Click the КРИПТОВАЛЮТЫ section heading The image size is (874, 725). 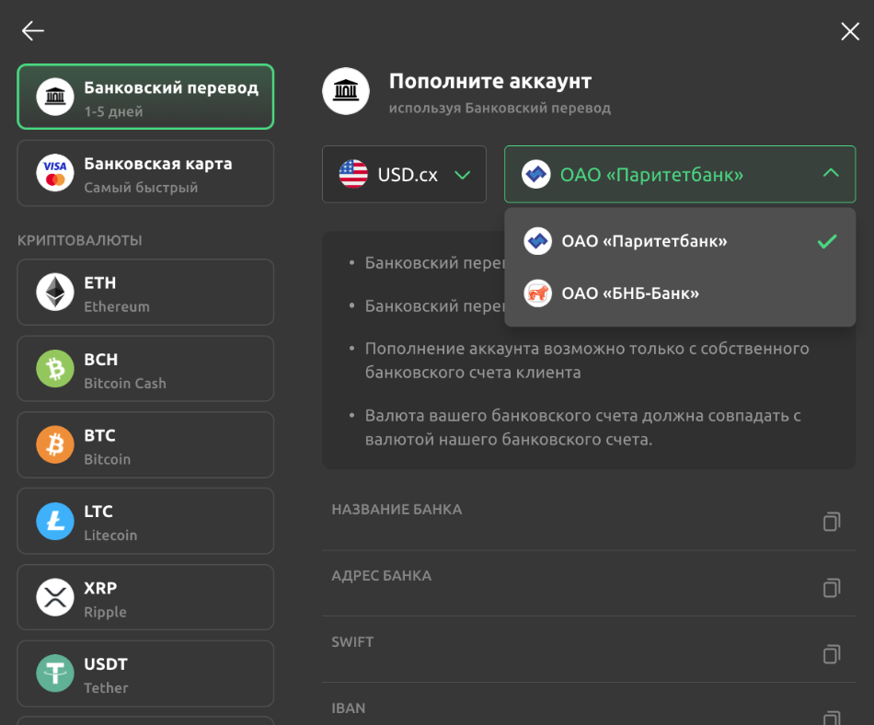click(80, 240)
